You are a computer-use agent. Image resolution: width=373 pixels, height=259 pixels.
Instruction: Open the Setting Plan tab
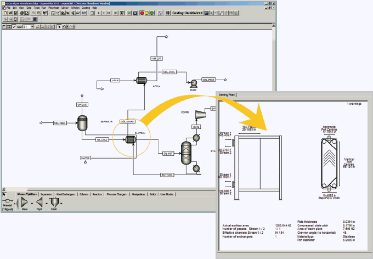(x=227, y=95)
